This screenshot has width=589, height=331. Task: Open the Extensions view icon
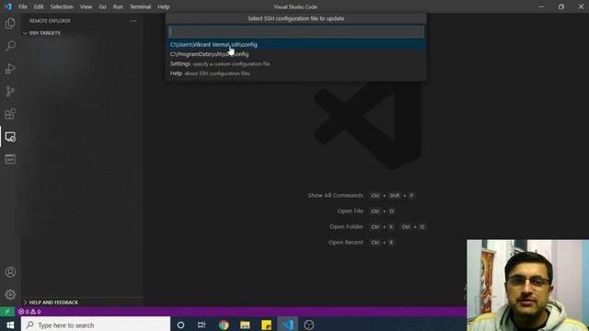[x=10, y=114]
